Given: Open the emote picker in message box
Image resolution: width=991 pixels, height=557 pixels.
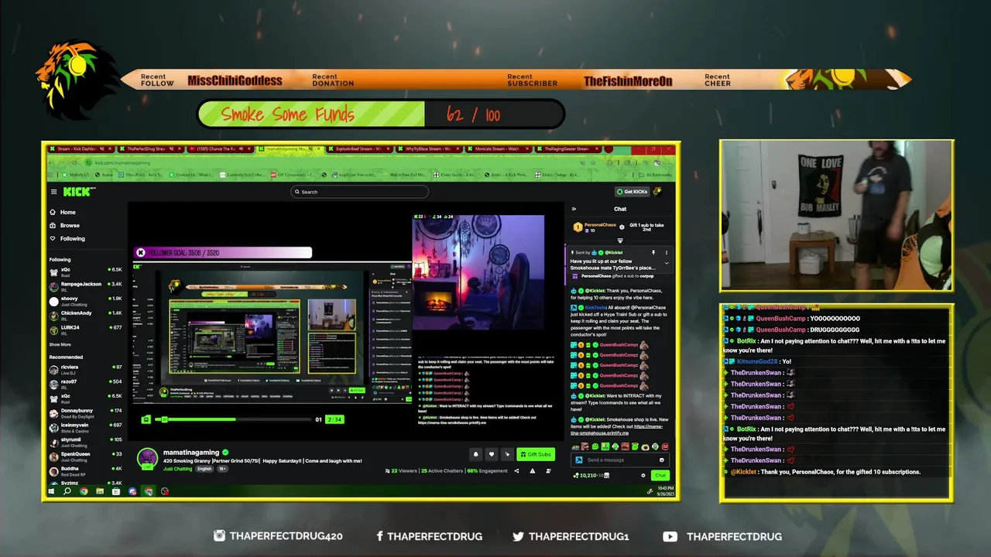Looking at the screenshot, I should (661, 460).
